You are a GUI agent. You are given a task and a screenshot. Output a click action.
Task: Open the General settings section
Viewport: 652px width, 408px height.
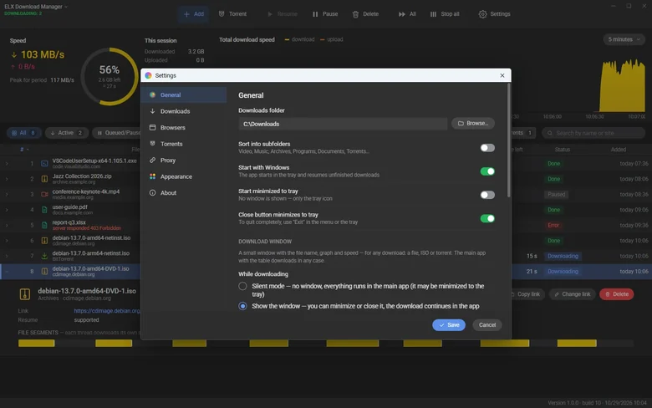coord(183,94)
